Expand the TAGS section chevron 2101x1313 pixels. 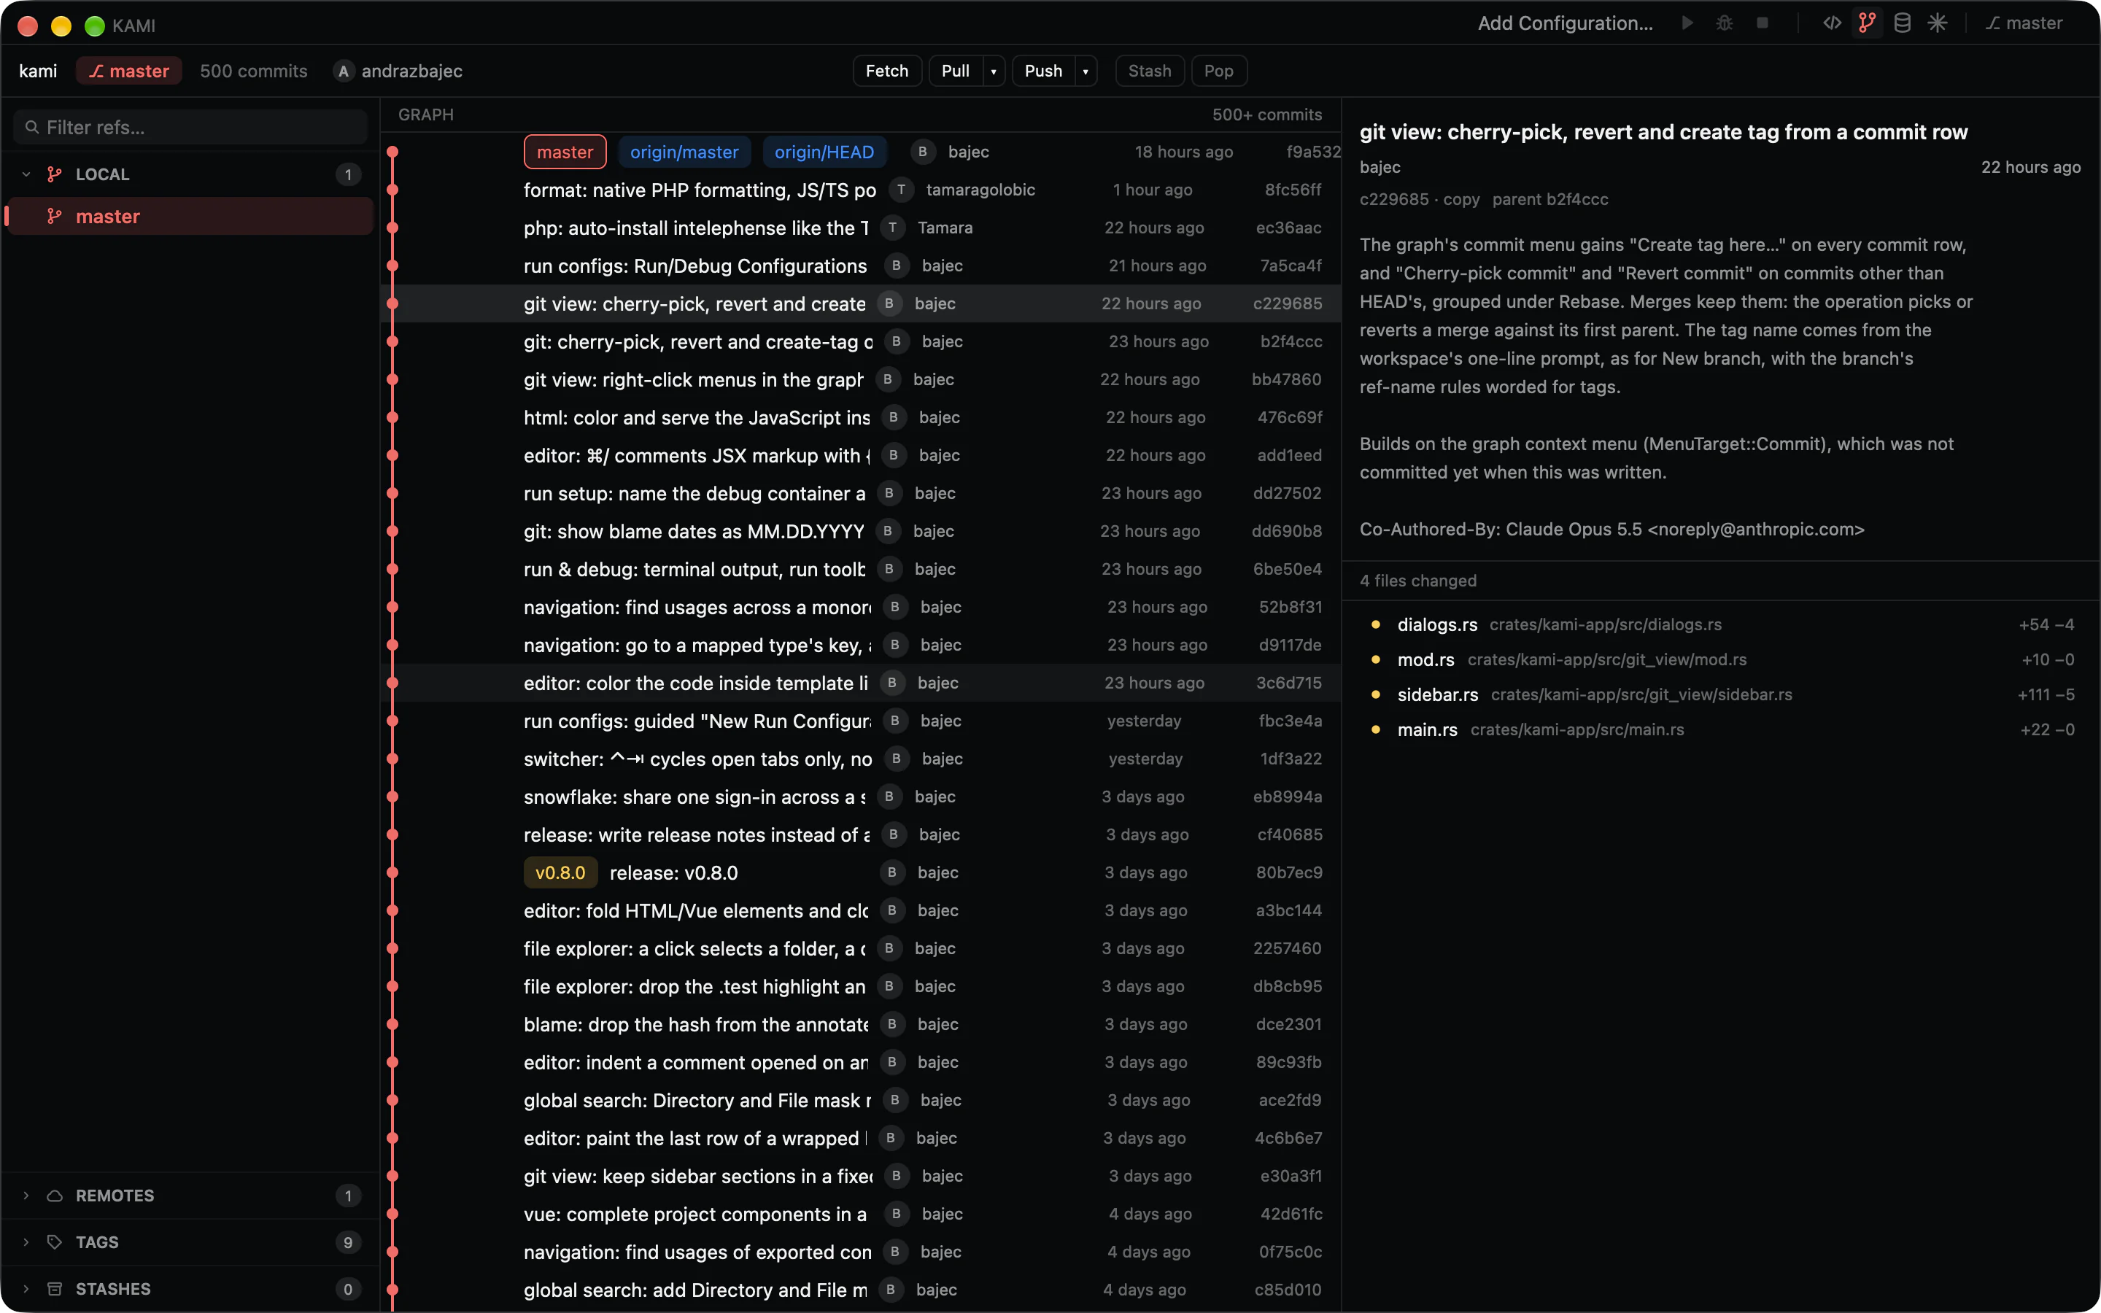[x=26, y=1242]
